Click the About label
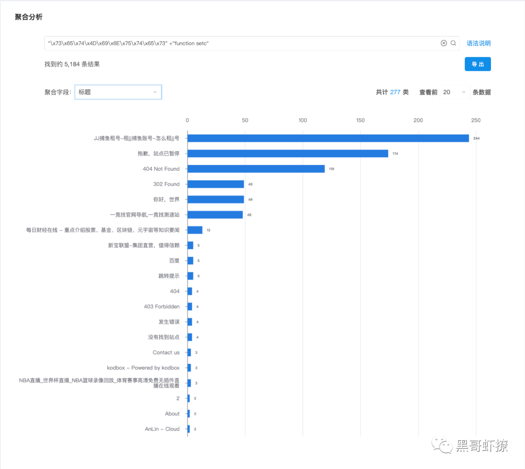525x469 pixels. point(172,414)
